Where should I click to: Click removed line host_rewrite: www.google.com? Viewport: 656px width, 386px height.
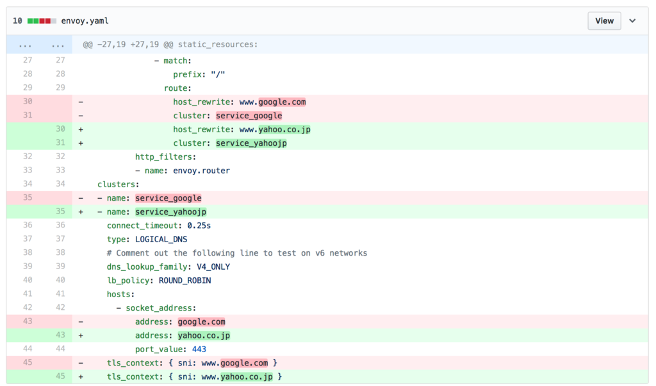(327, 102)
